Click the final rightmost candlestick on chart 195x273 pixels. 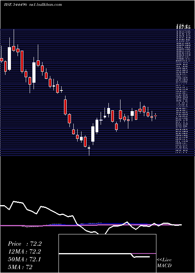[x=156, y=116]
